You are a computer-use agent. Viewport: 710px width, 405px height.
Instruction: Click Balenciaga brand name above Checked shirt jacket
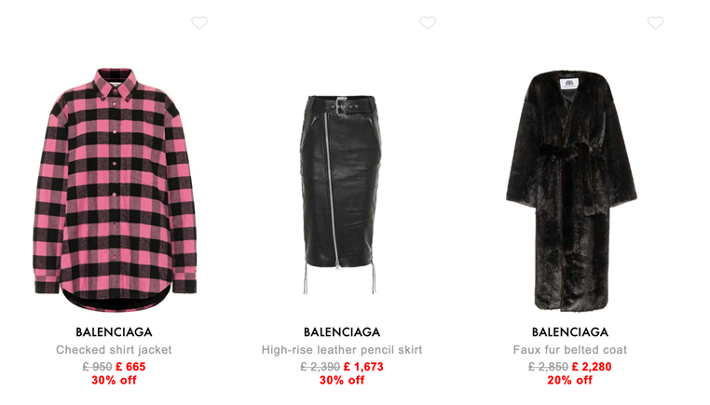pos(114,332)
